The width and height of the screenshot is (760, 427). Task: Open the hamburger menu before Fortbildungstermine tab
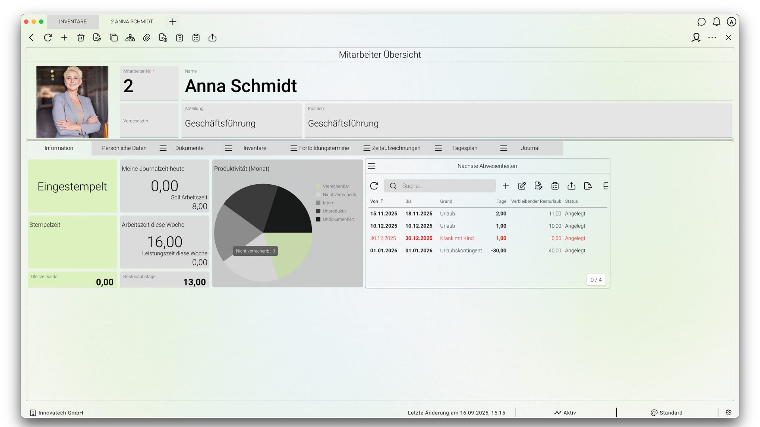pyautogui.click(x=294, y=148)
